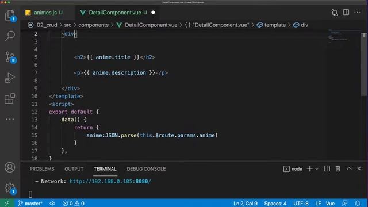Image resolution: width=368 pixels, height=207 pixels.
Task: Click the terminal cursor prompt
Action: pos(30,194)
